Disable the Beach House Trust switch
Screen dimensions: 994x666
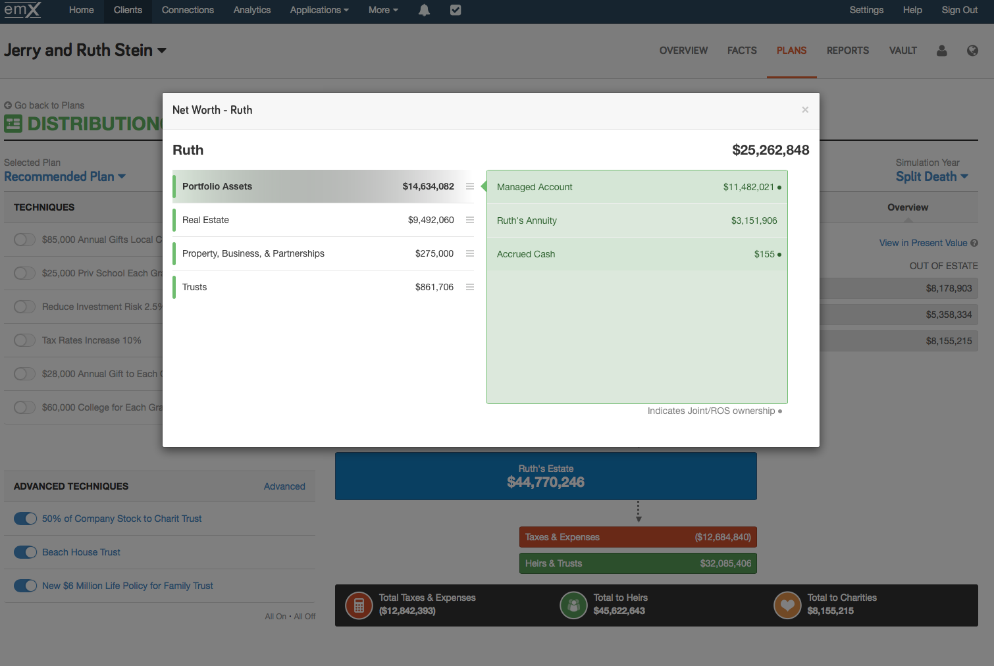[25, 552]
